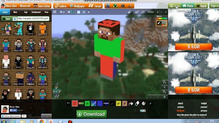
Task: Toggle torso part visibility checkbox
Action: click(x=56, y=91)
